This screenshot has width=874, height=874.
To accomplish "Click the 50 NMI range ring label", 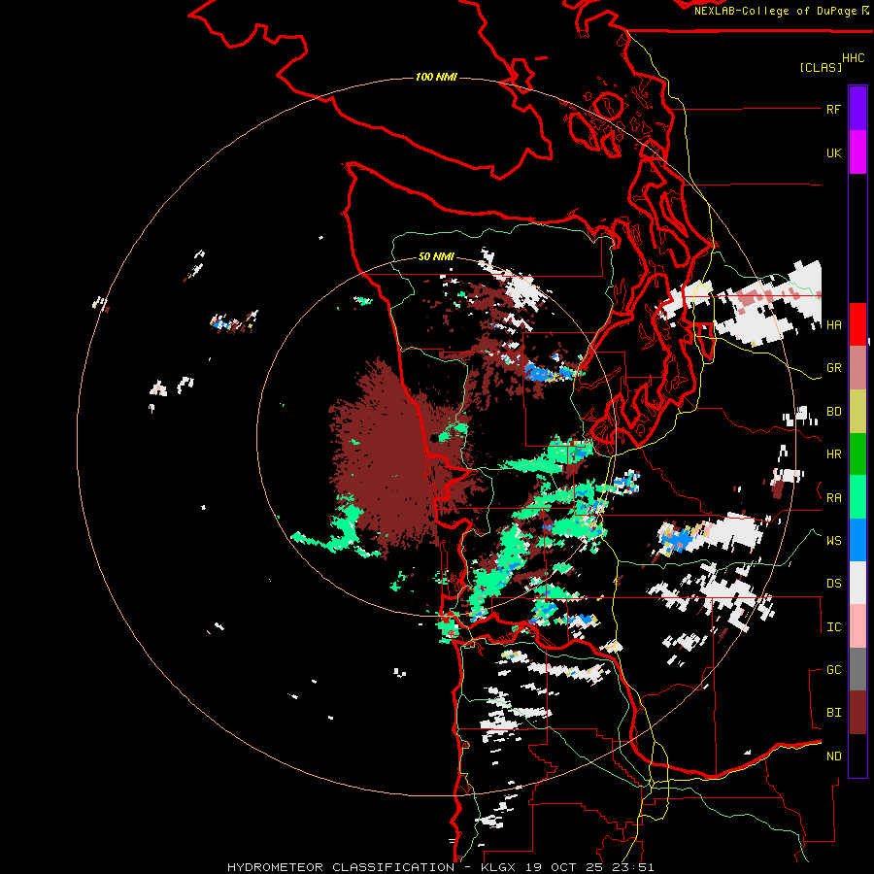I will point(436,257).
